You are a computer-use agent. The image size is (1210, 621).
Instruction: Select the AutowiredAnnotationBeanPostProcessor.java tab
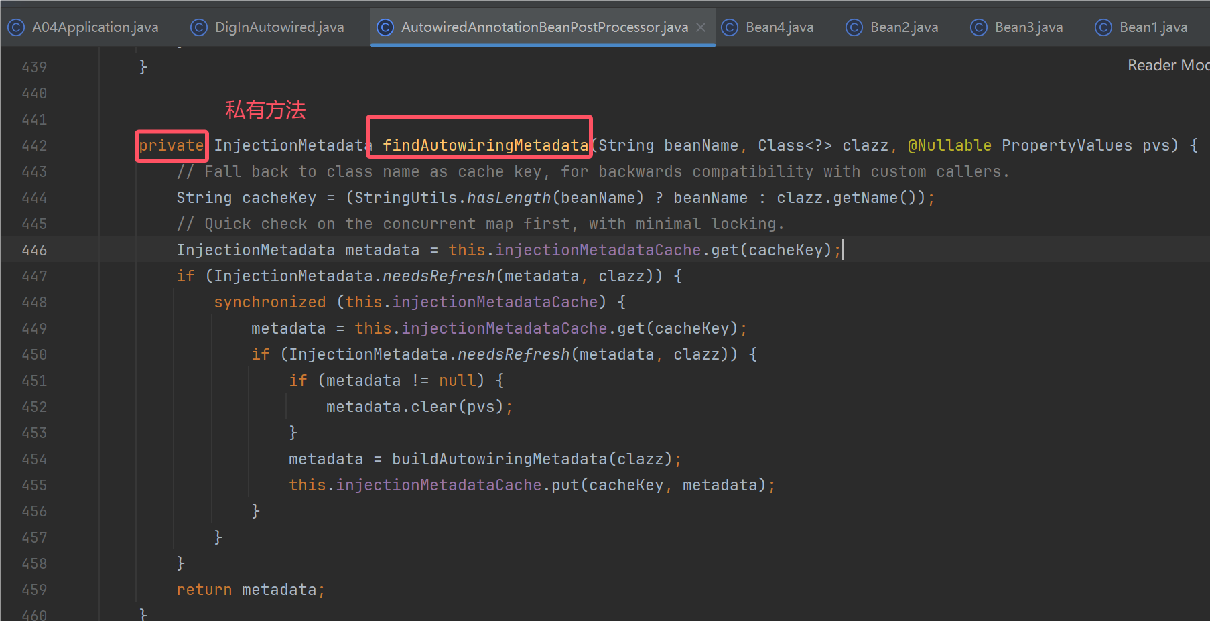[x=544, y=27]
